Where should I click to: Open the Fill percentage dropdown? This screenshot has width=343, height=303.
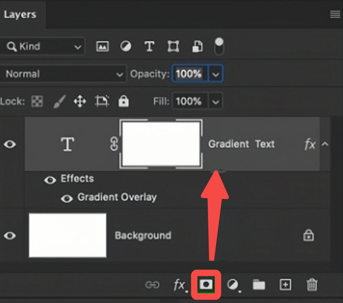click(216, 101)
